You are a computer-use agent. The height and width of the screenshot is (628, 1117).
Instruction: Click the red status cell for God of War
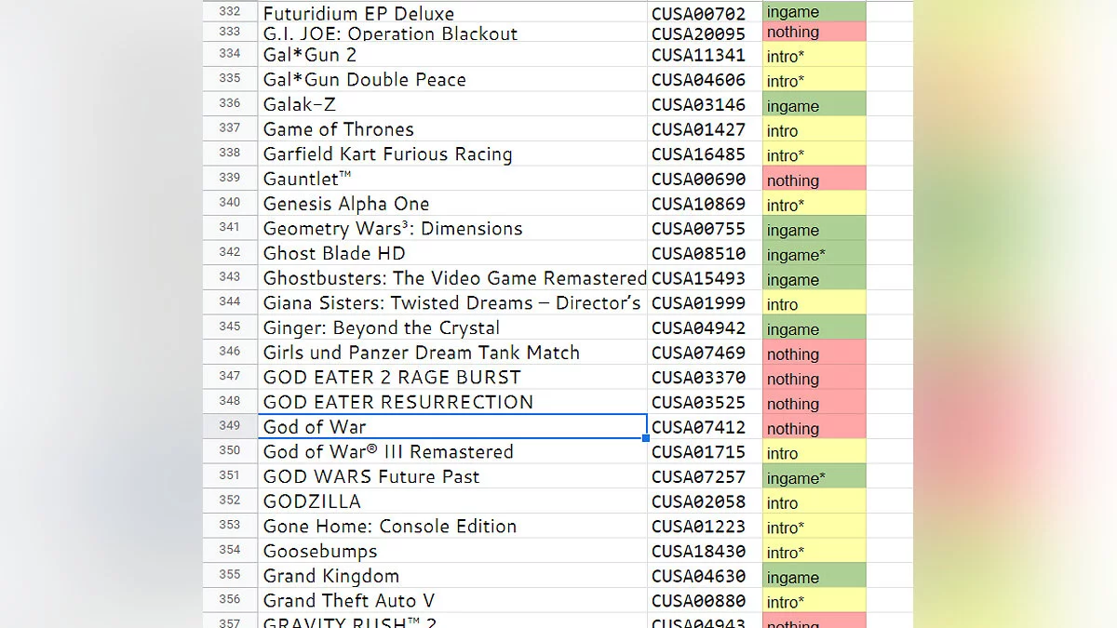point(814,427)
